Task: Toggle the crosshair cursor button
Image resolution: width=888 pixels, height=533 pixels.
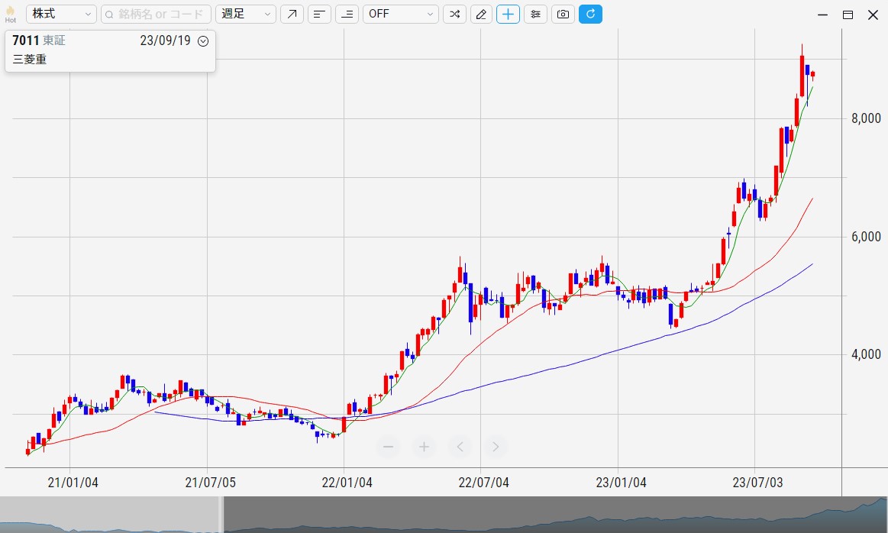Action: [x=508, y=15]
